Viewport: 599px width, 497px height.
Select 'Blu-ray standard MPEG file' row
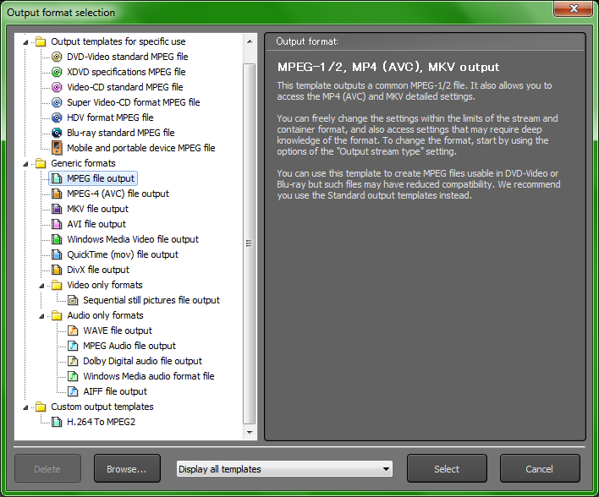coord(121,133)
